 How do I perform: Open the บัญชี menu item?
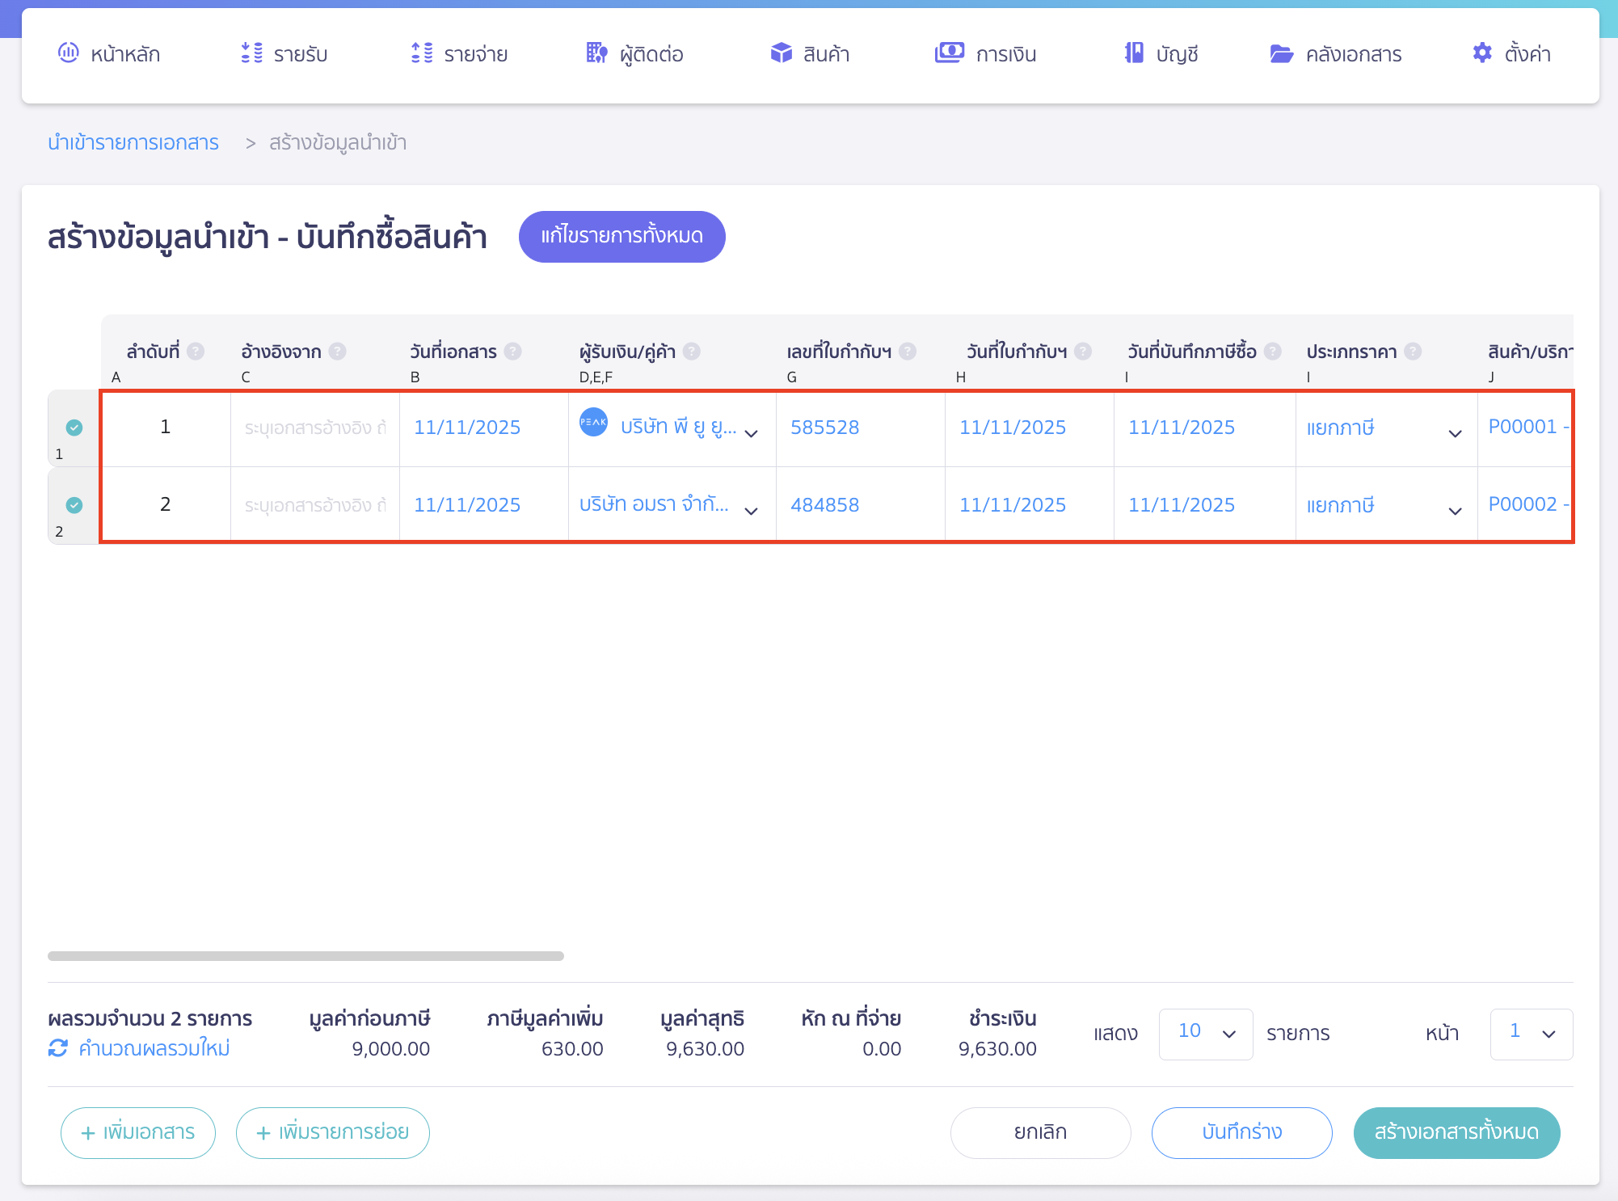(1161, 53)
